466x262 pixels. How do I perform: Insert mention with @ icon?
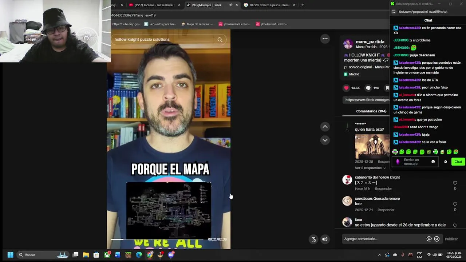click(429, 239)
